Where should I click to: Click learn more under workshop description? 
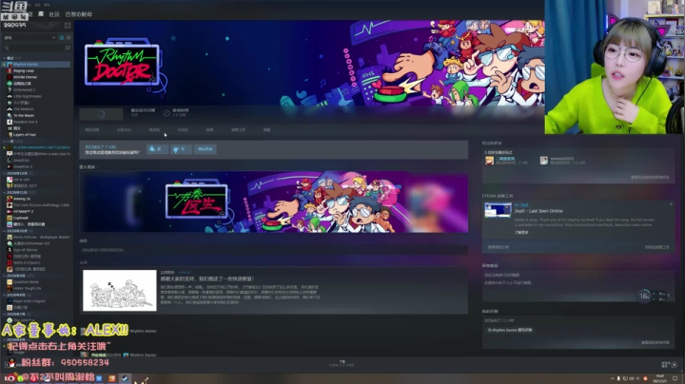pyautogui.click(x=521, y=233)
